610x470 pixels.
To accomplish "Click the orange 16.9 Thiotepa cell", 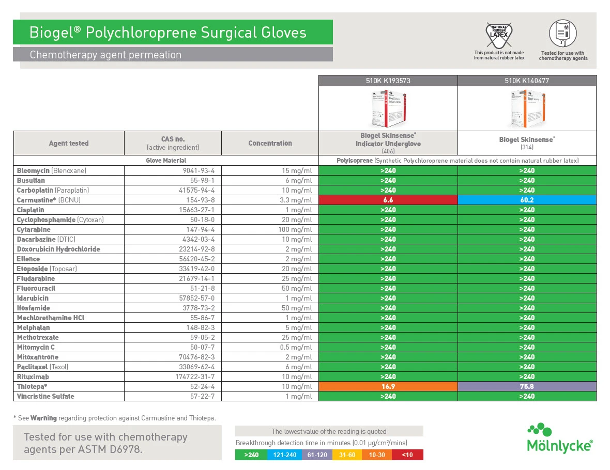I will coord(388,386).
